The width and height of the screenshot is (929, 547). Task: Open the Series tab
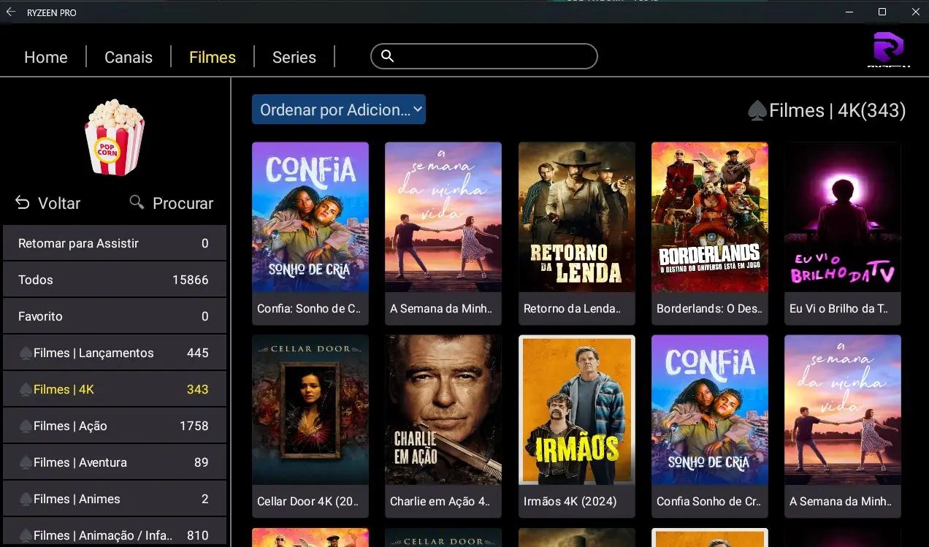click(294, 57)
